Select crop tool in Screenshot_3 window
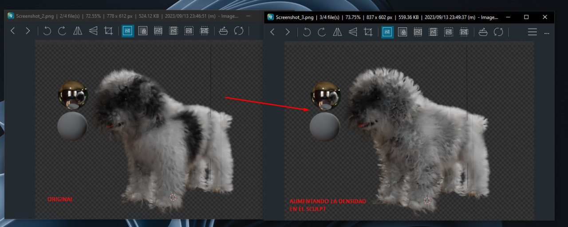This screenshot has width=568, height=227. coord(368,32)
